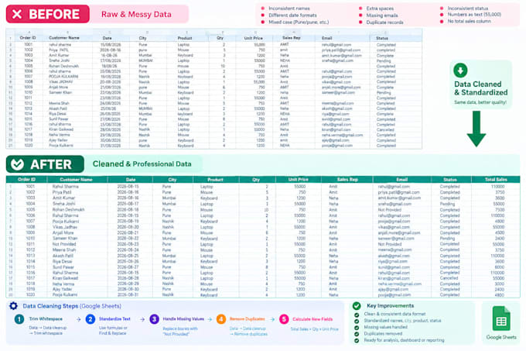Viewport: 526px width, 351px height.
Task: Click the pink step 5 circle for Calculate New Fields
Action: pyautogui.click(x=284, y=319)
